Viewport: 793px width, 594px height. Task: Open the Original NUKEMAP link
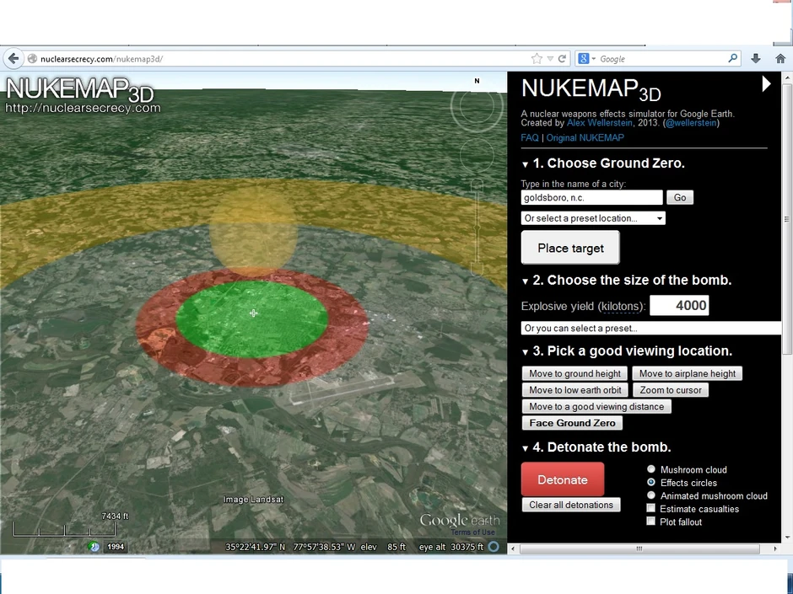(x=585, y=137)
